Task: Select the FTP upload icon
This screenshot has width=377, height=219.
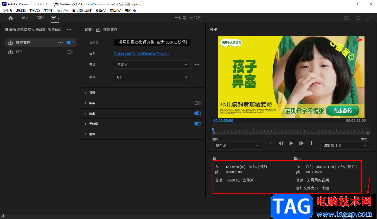Action: coord(10,52)
